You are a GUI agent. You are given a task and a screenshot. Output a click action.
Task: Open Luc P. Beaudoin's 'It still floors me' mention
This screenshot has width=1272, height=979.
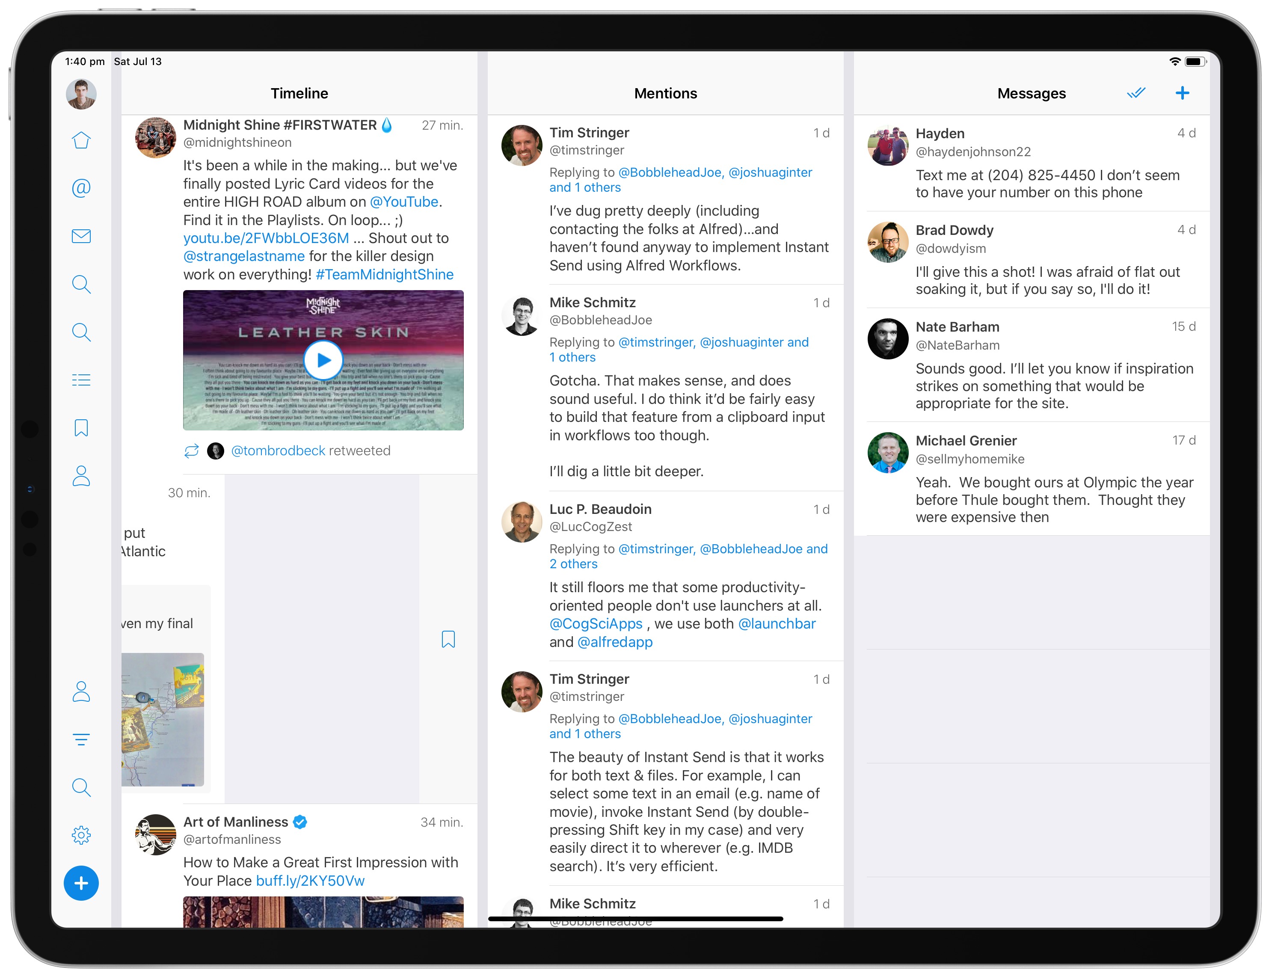(665, 576)
